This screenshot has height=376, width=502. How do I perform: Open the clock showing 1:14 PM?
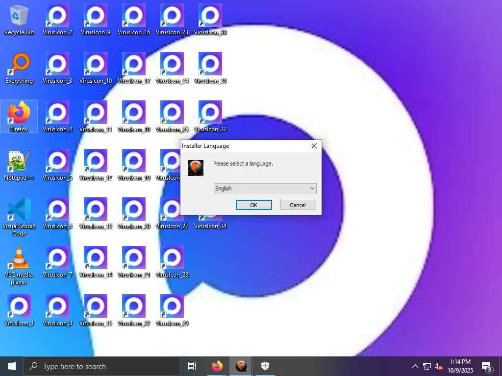(460, 366)
